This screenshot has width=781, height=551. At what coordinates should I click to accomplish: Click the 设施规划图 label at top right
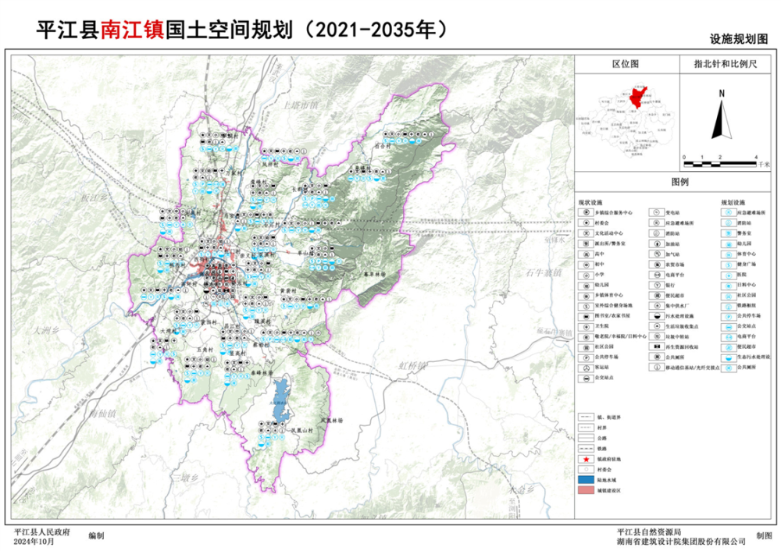[739, 38]
